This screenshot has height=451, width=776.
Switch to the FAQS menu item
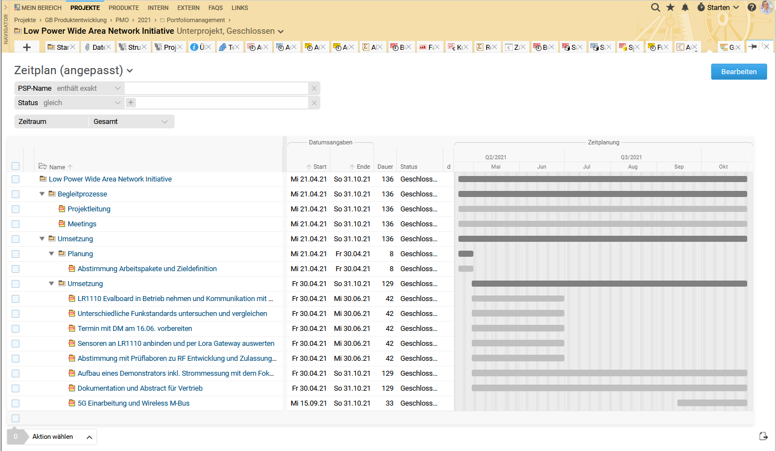[216, 8]
